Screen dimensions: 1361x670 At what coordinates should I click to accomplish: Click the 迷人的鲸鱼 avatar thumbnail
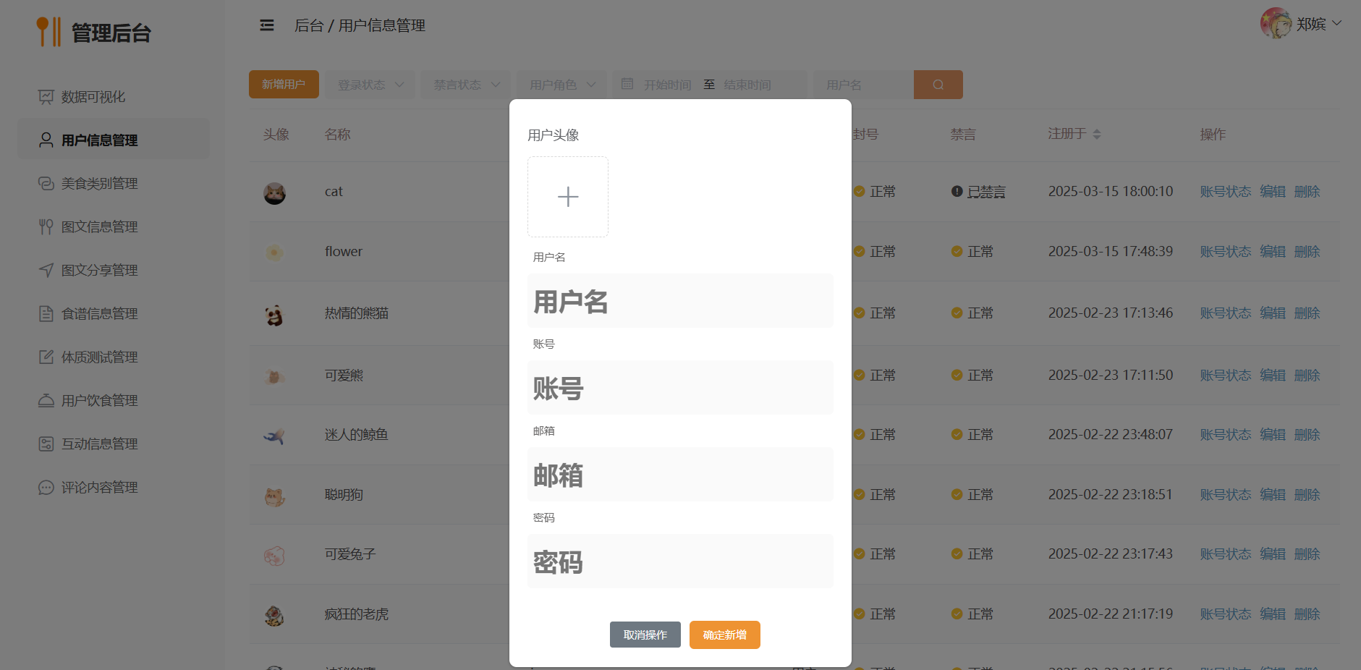pos(274,436)
